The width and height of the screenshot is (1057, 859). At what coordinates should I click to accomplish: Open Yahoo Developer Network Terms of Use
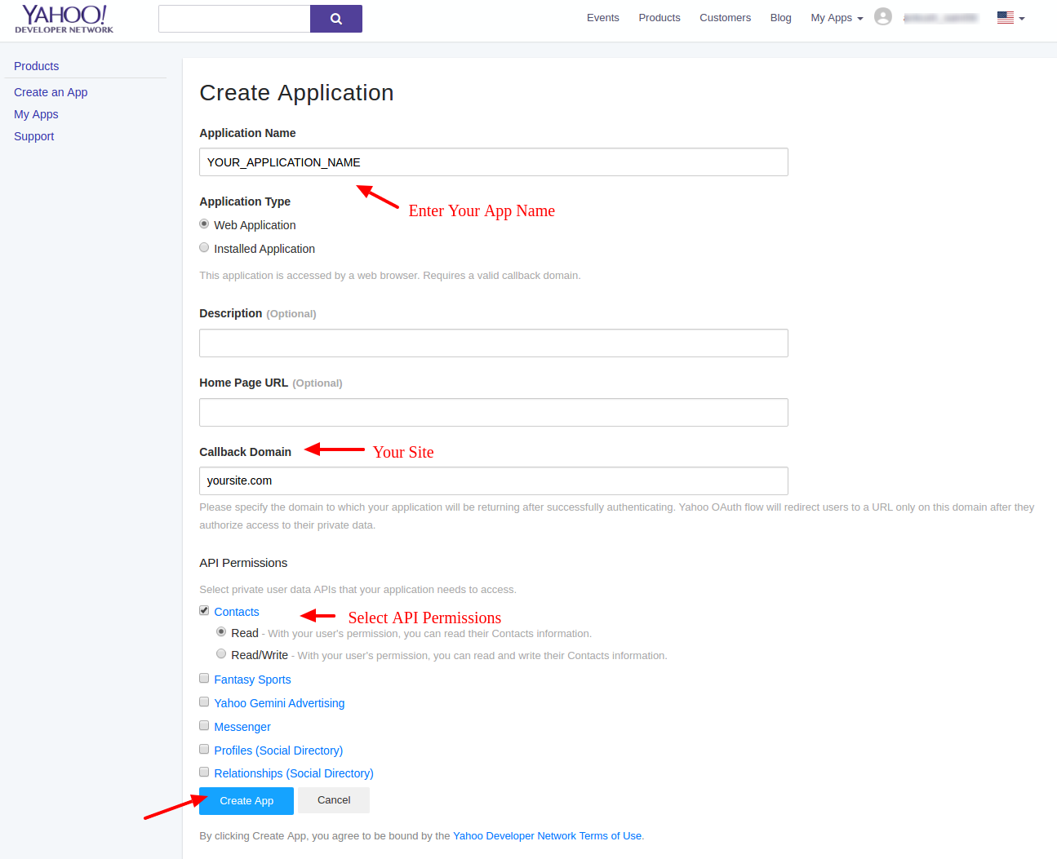point(547,836)
